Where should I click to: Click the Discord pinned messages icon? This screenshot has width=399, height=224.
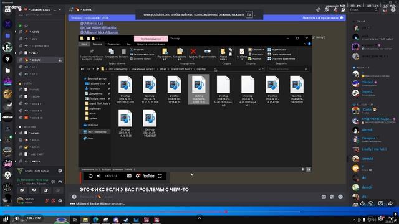(x=335, y=10)
